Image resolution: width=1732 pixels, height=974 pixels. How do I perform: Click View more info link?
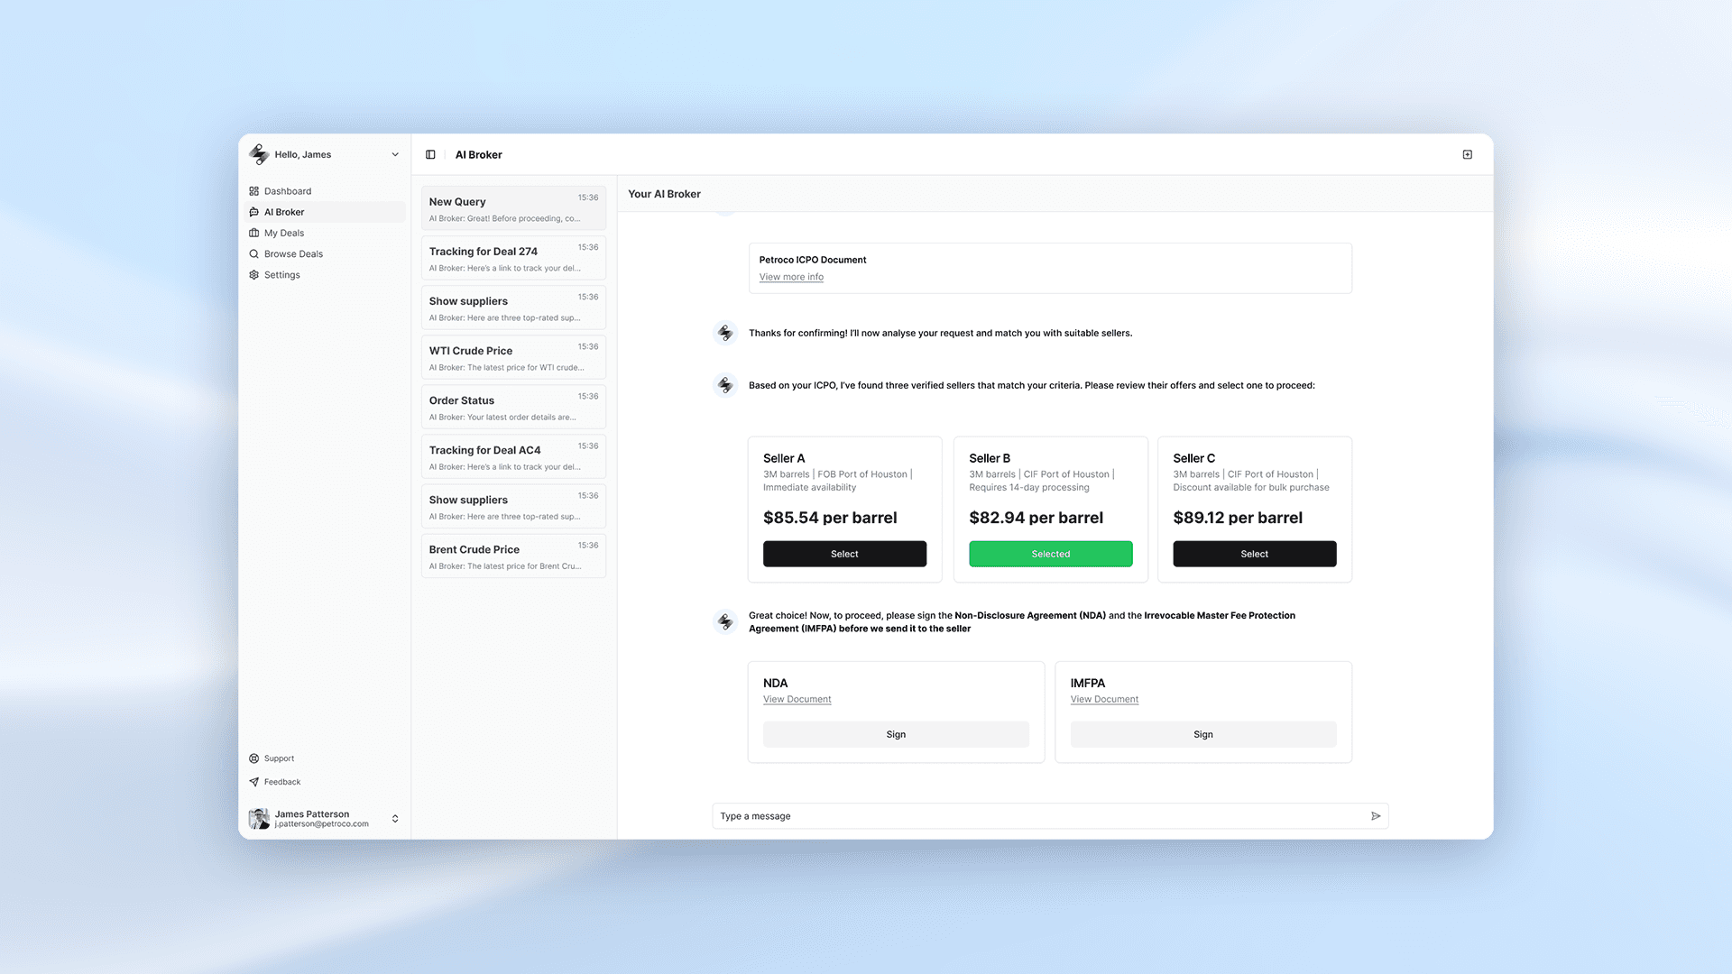tap(791, 278)
